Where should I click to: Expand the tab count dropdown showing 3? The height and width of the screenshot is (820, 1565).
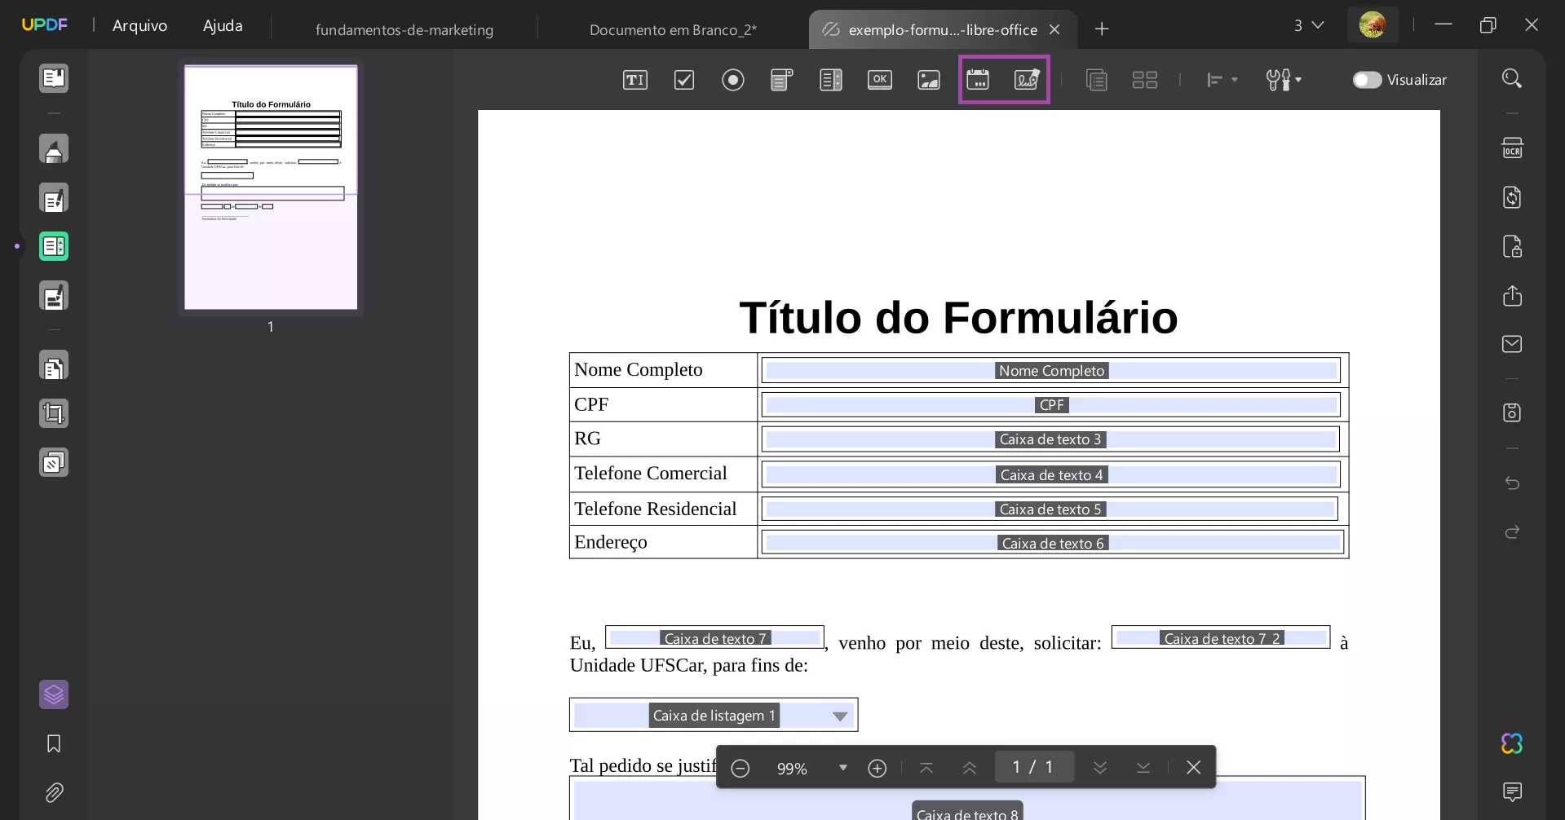tap(1310, 25)
